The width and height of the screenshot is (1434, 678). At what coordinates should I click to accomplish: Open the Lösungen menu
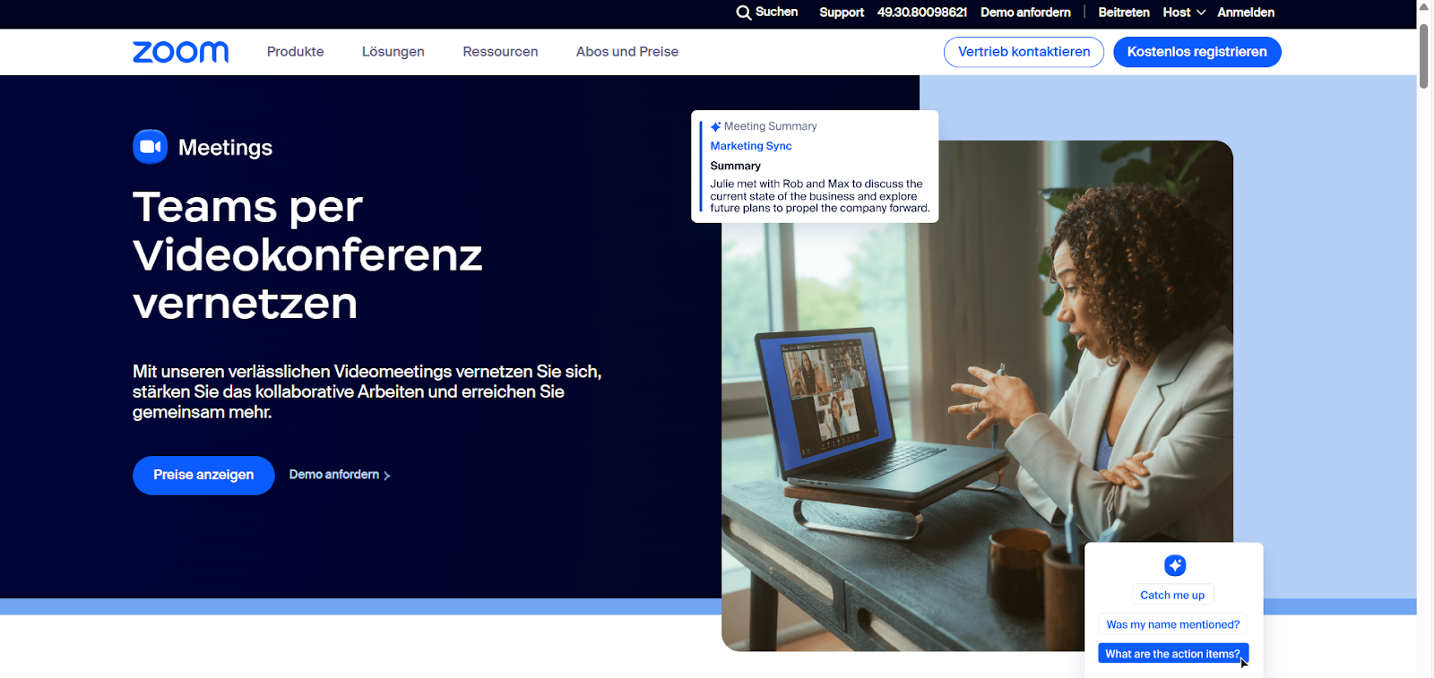click(393, 52)
